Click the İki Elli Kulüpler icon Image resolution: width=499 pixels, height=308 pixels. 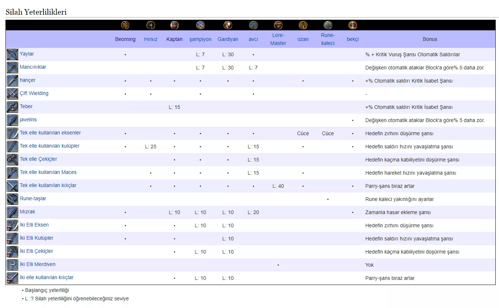(12, 239)
